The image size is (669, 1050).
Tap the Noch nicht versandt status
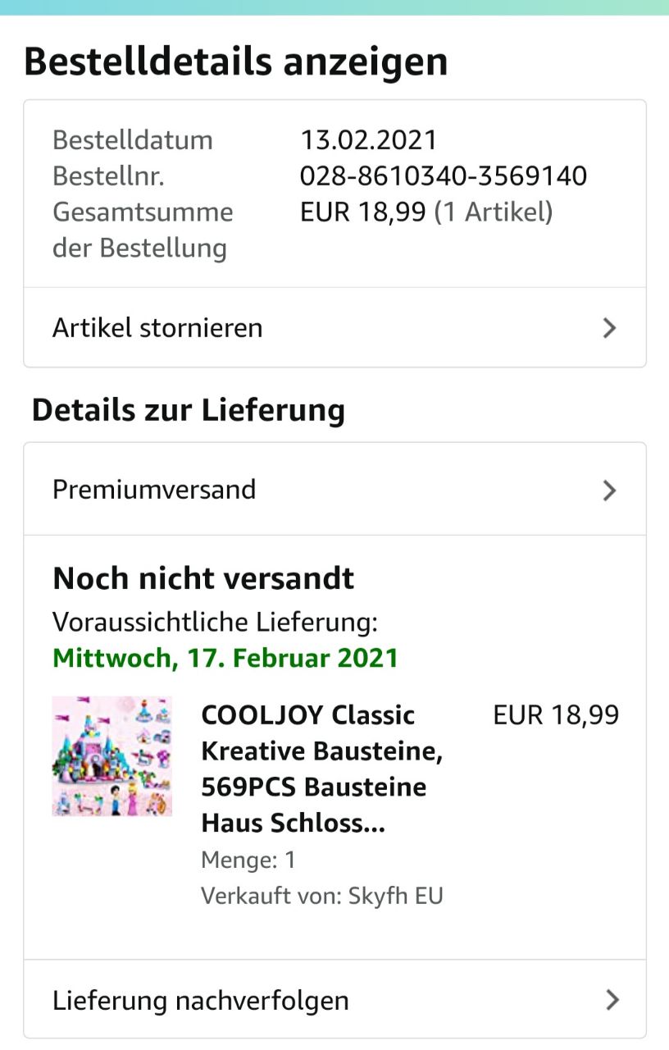(x=203, y=578)
